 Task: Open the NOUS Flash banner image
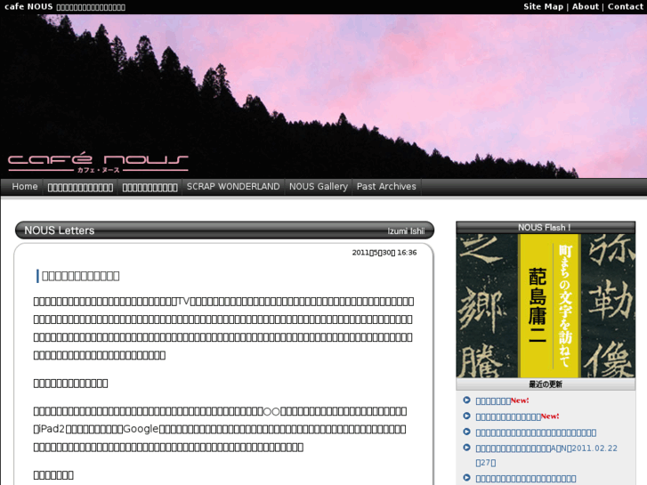click(545, 305)
